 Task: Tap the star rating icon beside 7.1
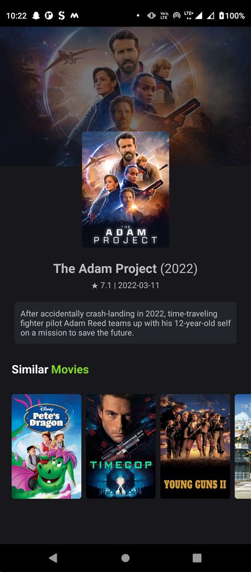point(95,286)
